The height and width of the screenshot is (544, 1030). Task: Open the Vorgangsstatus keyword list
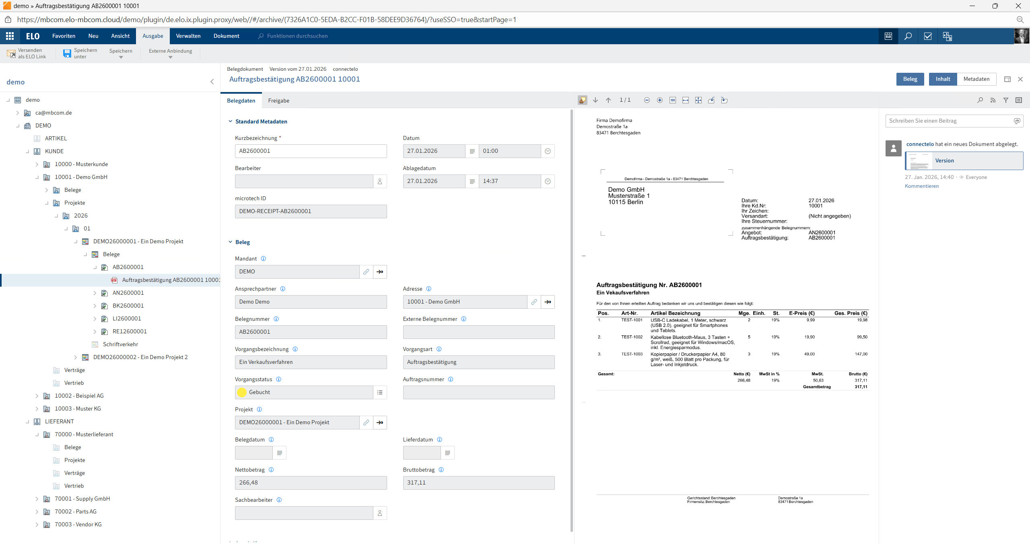[x=380, y=392]
